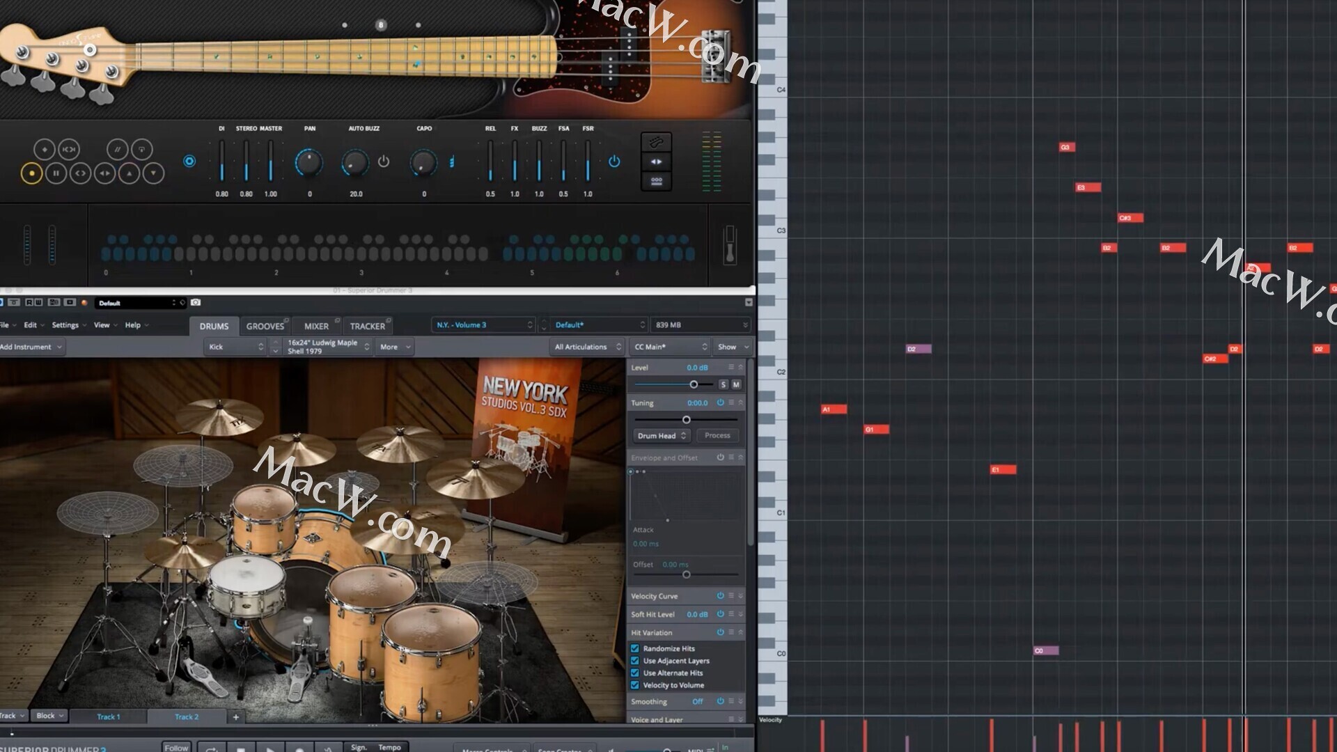The image size is (1337, 752).
Task: Switch to the TRACKER tab
Action: (x=368, y=326)
